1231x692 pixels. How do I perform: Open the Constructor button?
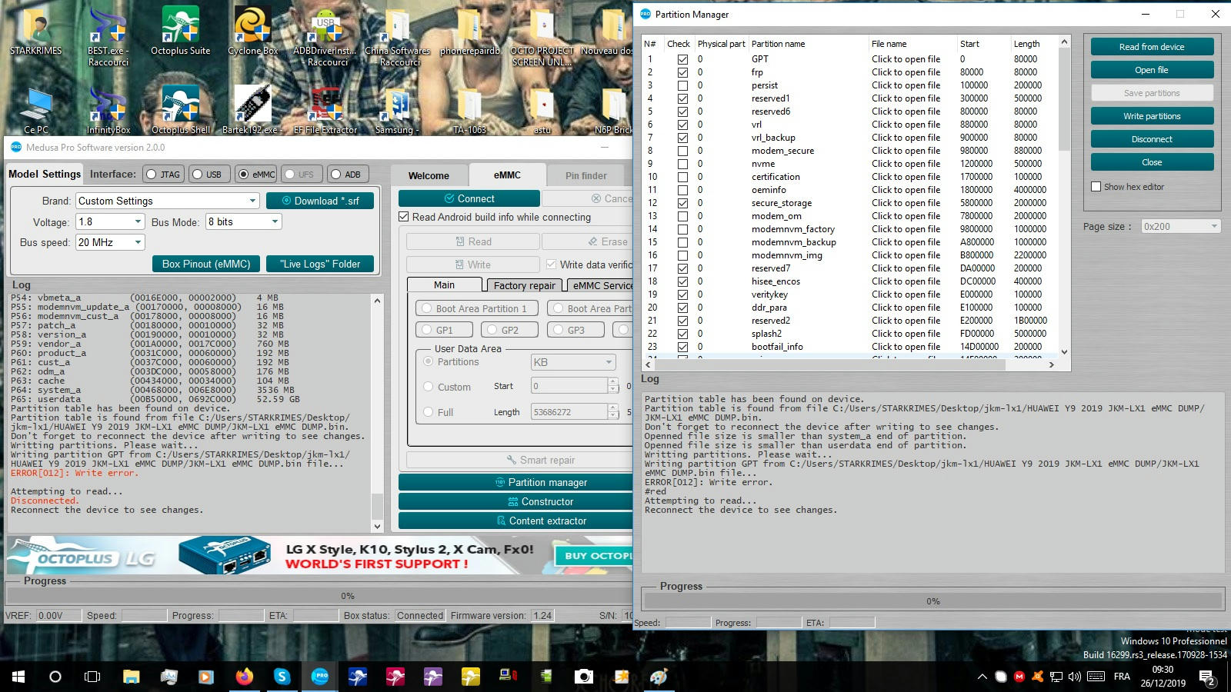click(515, 501)
